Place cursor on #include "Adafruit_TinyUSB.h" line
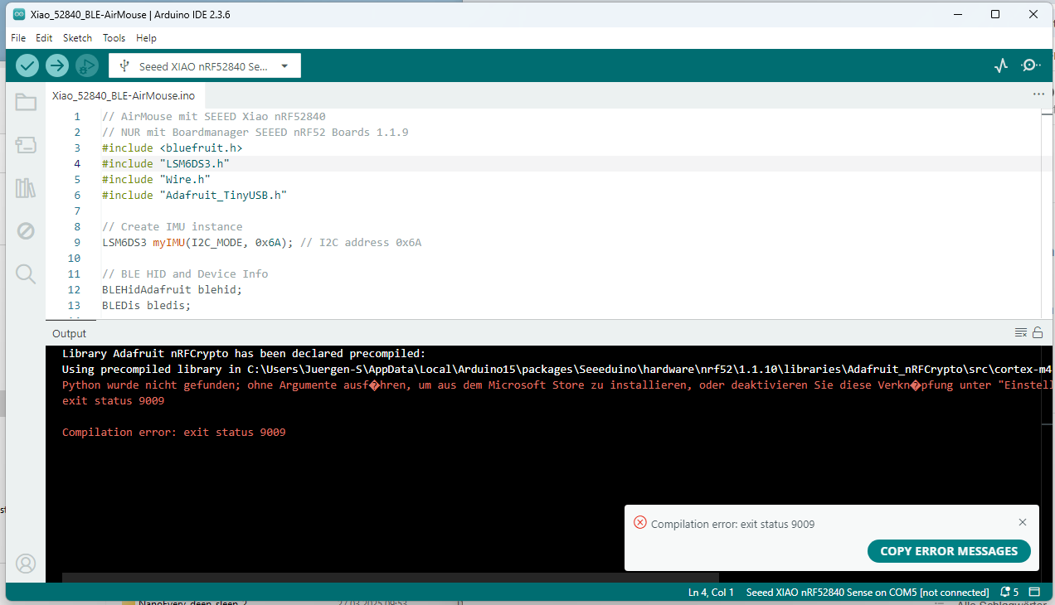This screenshot has width=1055, height=605. (x=194, y=196)
